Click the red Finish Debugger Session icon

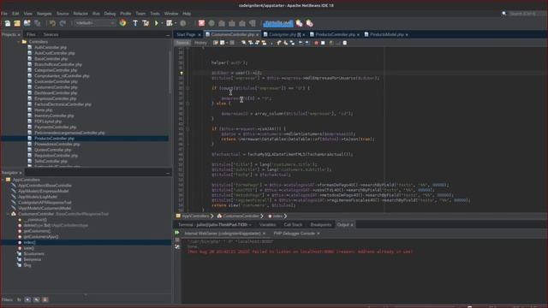tap(201, 23)
